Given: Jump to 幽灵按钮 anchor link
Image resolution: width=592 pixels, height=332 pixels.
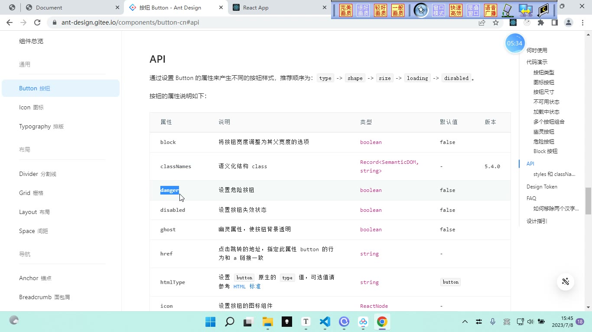Looking at the screenshot, I should pyautogui.click(x=543, y=131).
